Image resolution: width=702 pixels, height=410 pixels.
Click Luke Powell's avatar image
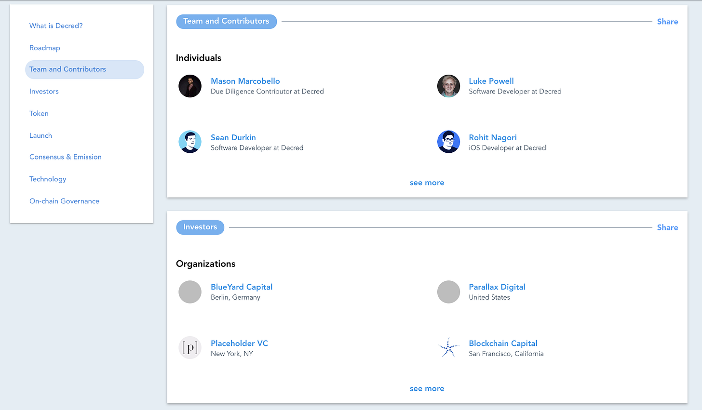(x=448, y=86)
